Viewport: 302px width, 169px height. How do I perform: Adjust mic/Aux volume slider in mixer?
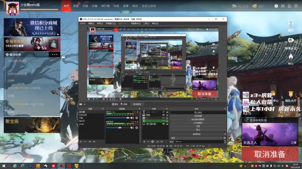tap(118, 118)
